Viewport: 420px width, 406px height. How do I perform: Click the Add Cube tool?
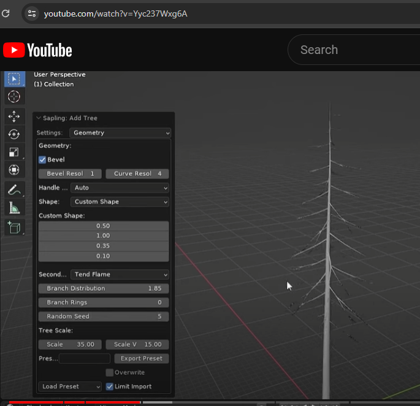click(14, 228)
